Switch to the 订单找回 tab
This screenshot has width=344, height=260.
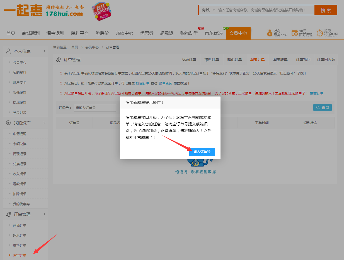click(303, 60)
